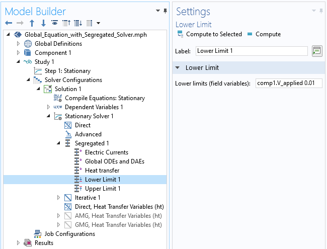
Task: Select Upper Limit 1 tree item
Action: (x=103, y=189)
